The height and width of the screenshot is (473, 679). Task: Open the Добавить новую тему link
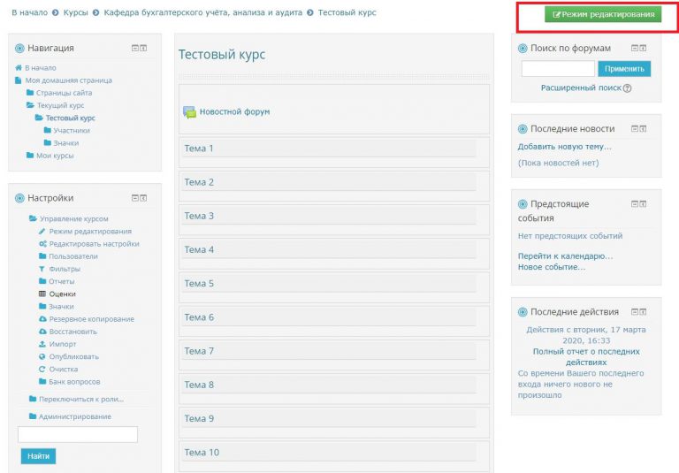[564, 147]
